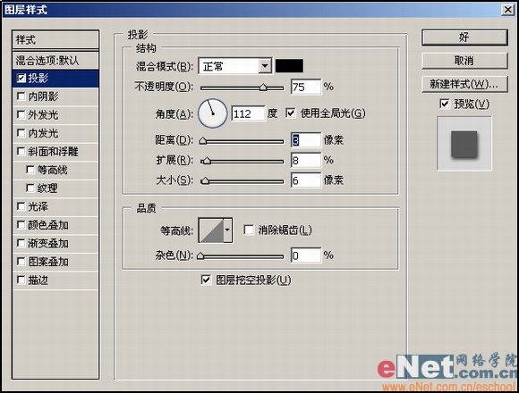Expand the contour picker dropdown arrow
Screen dimensions: 519x393
(x=228, y=230)
